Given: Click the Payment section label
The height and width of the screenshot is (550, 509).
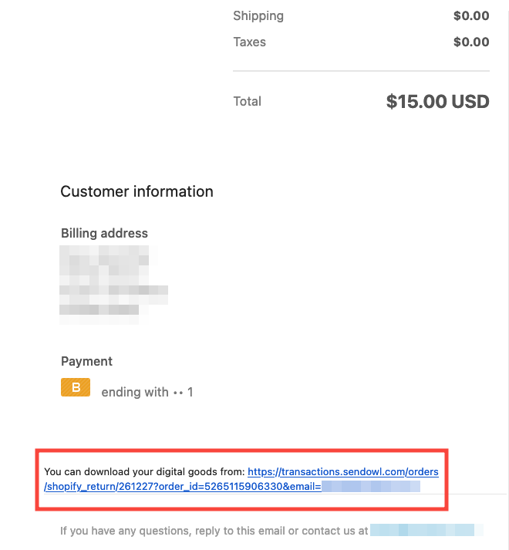Looking at the screenshot, I should pos(86,361).
